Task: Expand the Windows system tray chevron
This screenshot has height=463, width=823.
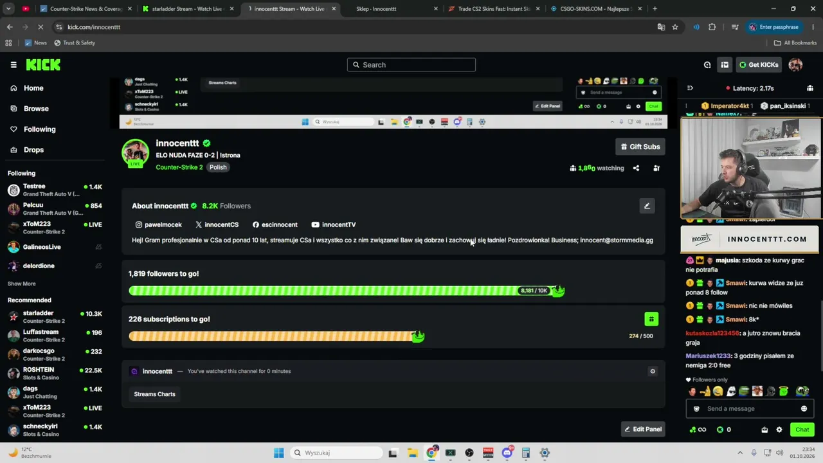Action: [x=740, y=453]
